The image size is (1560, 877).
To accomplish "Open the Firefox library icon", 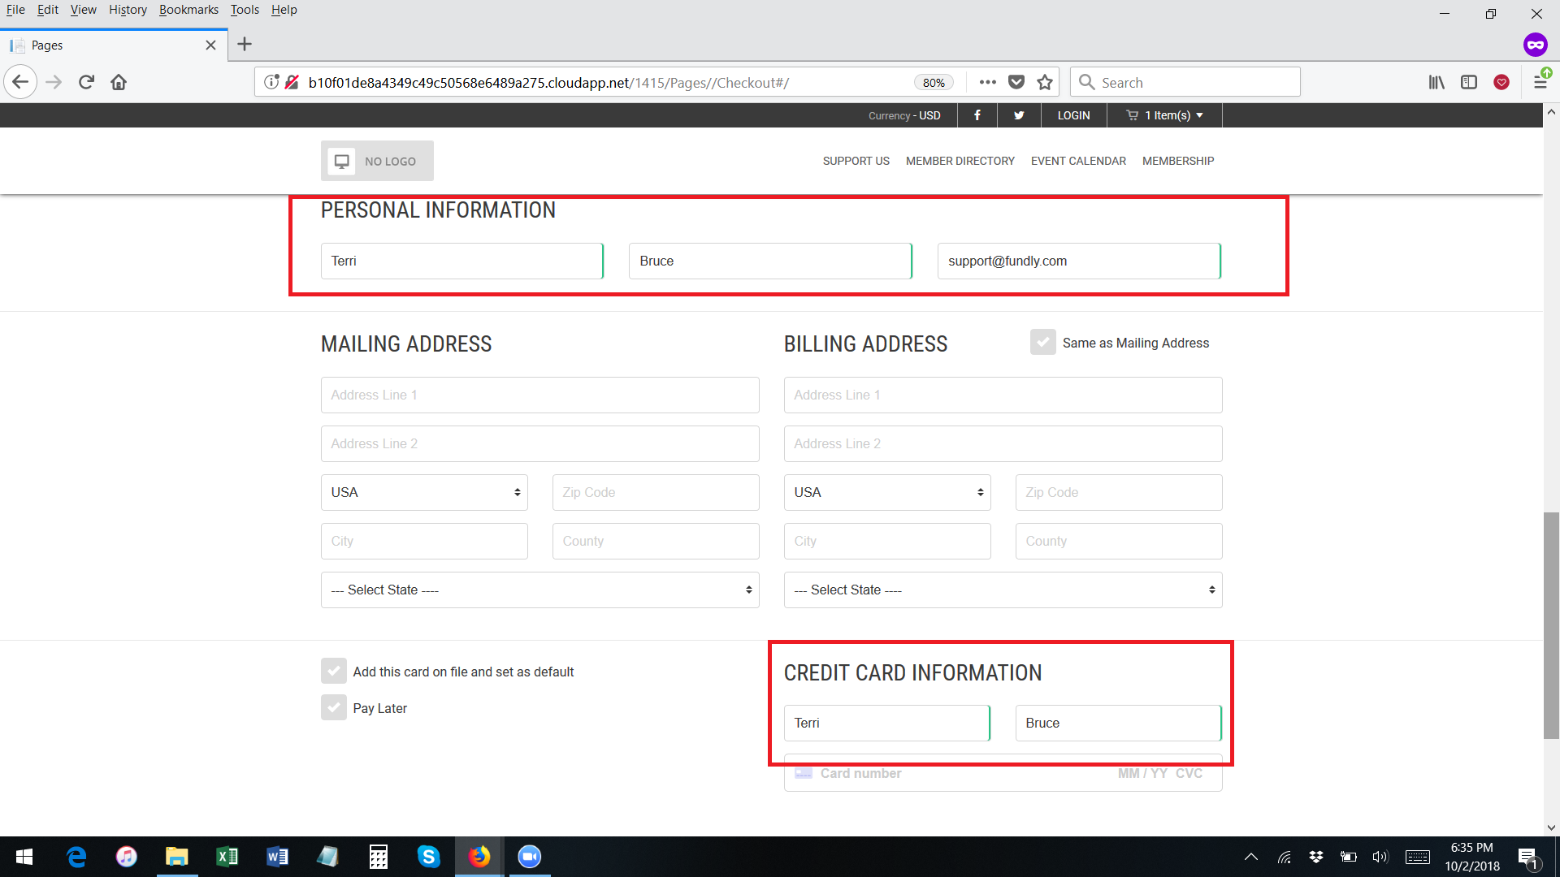I will tap(1436, 82).
